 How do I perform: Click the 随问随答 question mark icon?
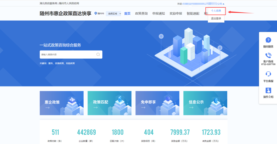tap(268, 40)
